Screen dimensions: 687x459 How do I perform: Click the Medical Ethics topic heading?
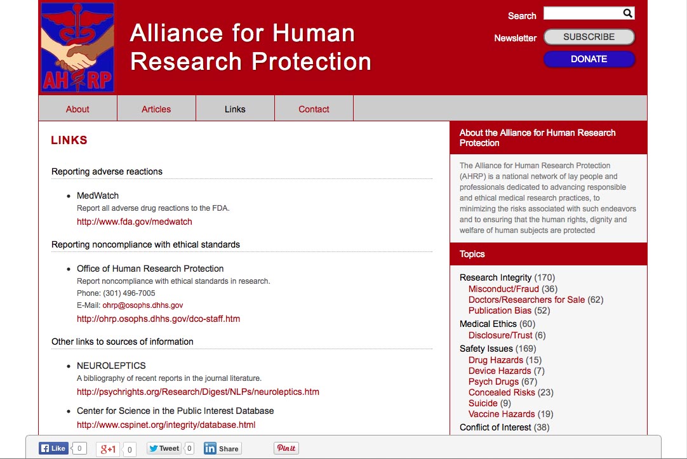[488, 324]
